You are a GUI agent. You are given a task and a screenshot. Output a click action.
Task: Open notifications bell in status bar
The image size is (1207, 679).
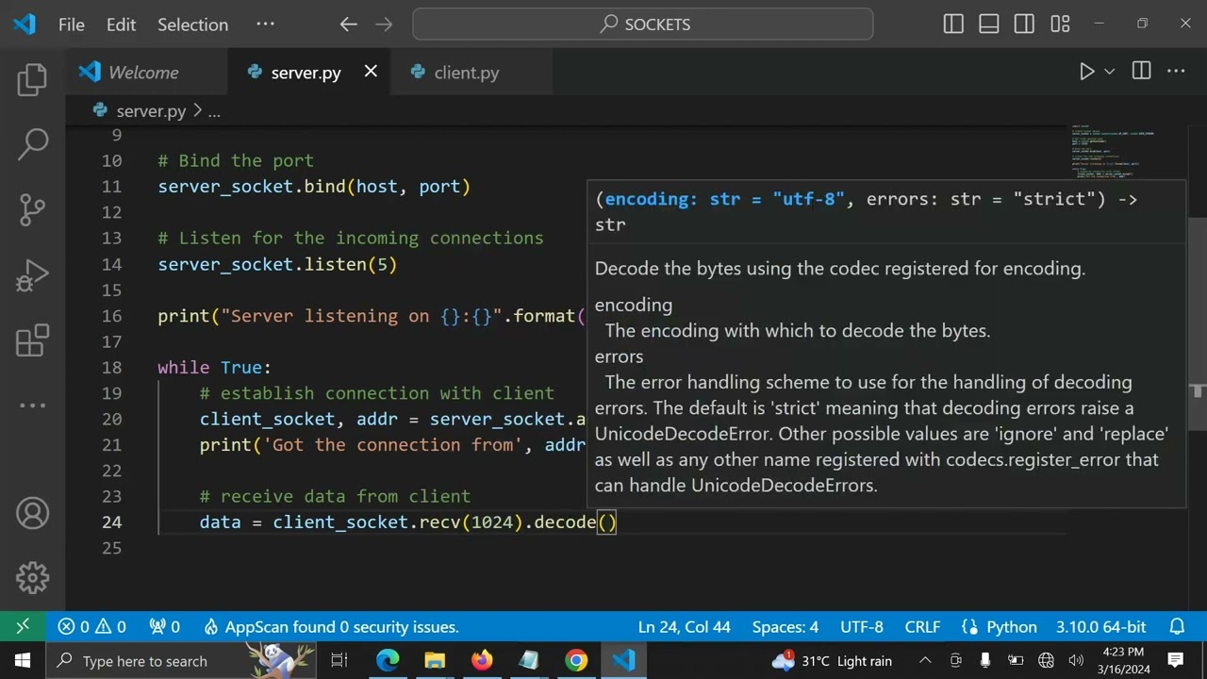click(1177, 626)
